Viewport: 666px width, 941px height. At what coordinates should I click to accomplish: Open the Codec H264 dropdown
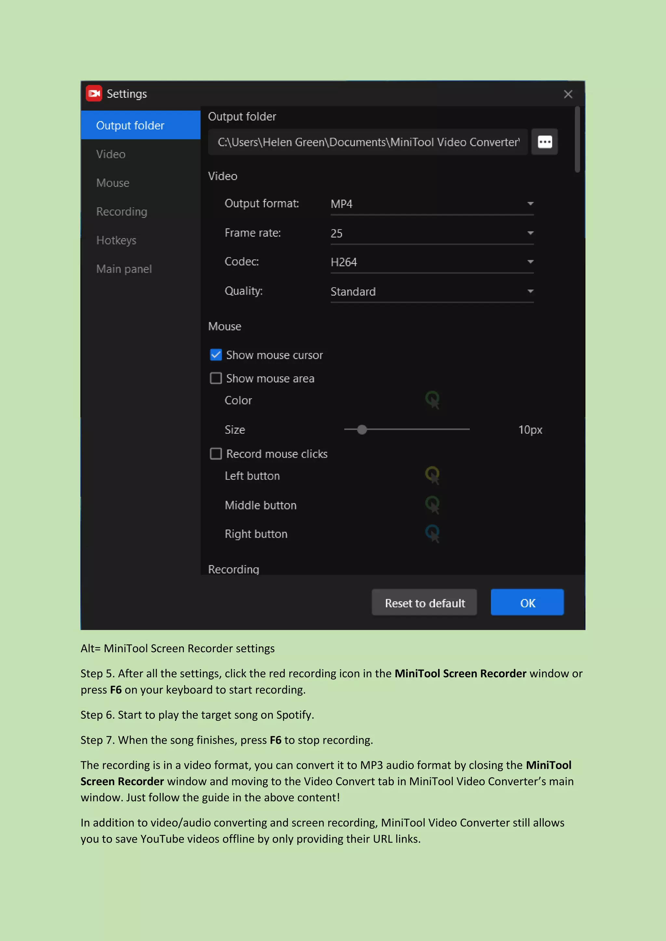pos(432,262)
